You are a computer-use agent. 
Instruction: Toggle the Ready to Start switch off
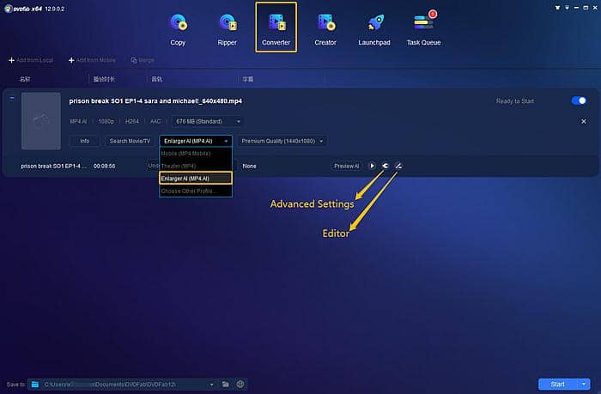coord(579,100)
